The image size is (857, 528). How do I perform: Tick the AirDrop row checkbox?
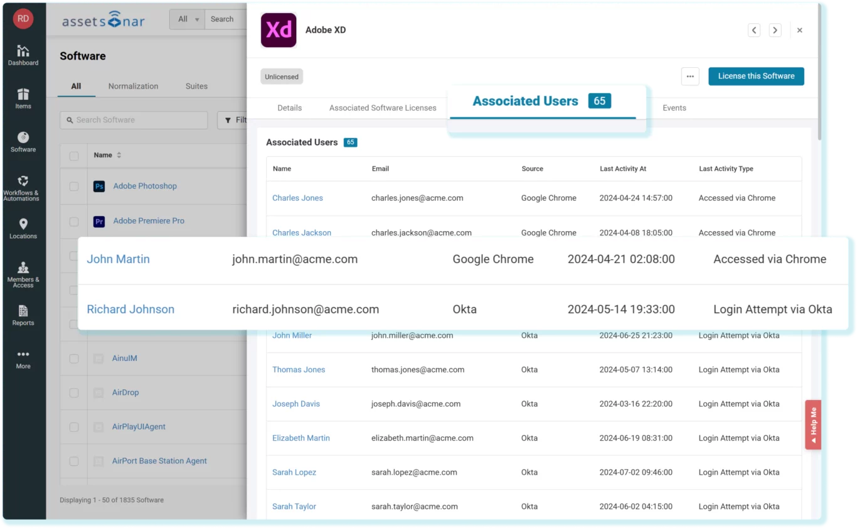coord(74,393)
